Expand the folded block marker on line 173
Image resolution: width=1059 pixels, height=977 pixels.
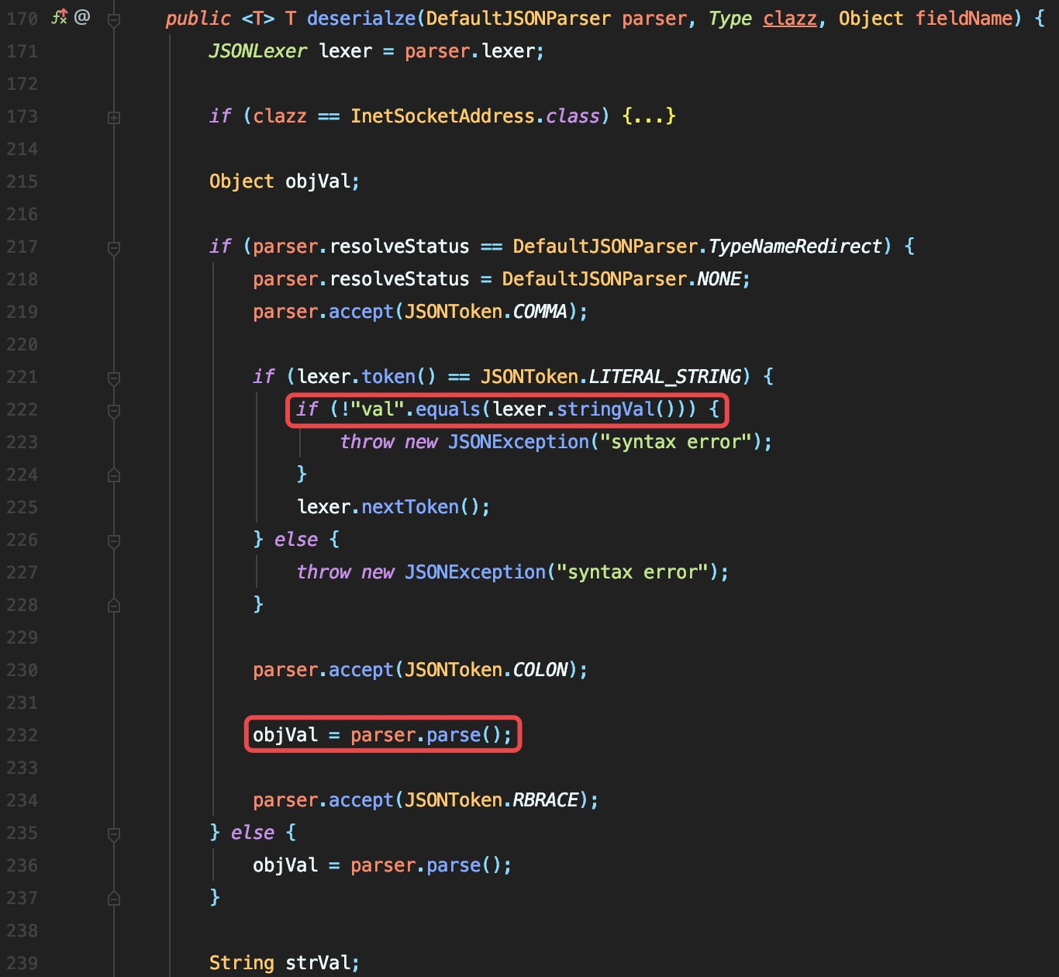114,117
